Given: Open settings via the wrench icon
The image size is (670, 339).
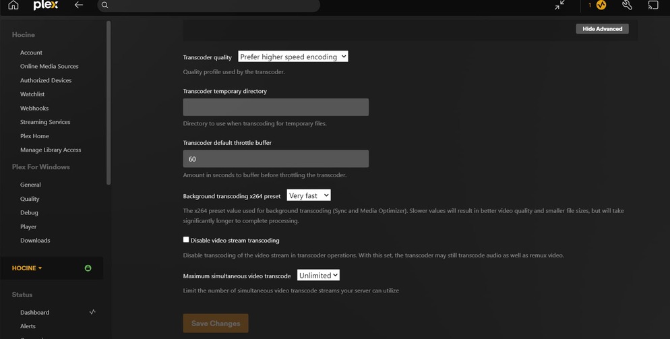Looking at the screenshot, I should coord(627,5).
